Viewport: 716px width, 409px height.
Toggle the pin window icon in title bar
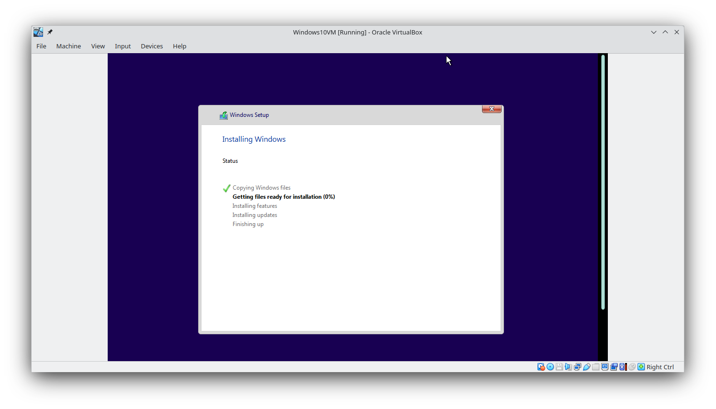click(x=50, y=32)
